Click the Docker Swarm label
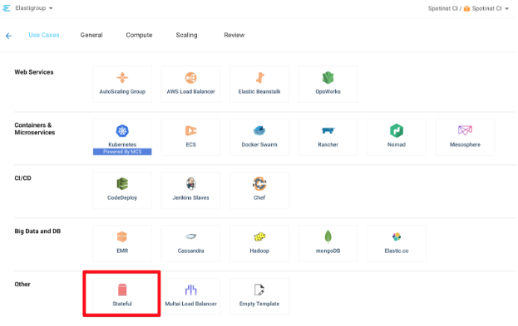This screenshot has width=518, height=326. pyautogui.click(x=259, y=144)
